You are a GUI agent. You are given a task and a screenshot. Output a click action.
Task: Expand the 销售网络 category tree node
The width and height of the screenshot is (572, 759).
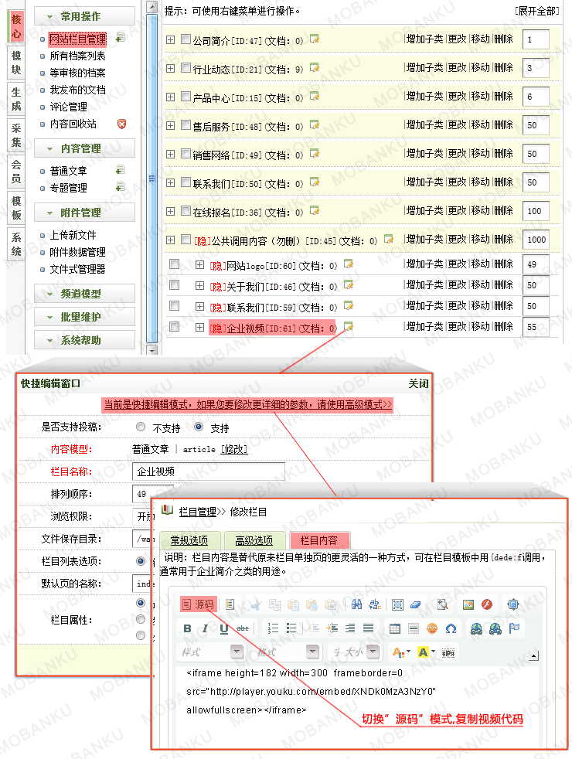coord(170,154)
